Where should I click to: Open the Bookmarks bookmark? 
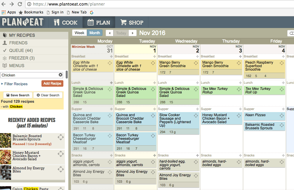click(x=31, y=12)
